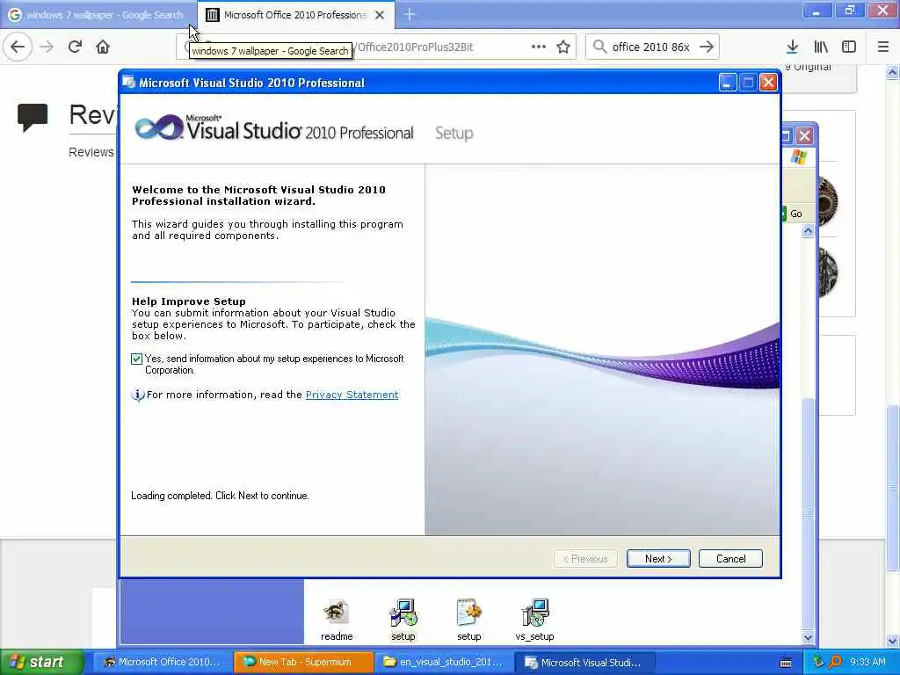Click the Reviews speech bubble icon

tap(33, 117)
